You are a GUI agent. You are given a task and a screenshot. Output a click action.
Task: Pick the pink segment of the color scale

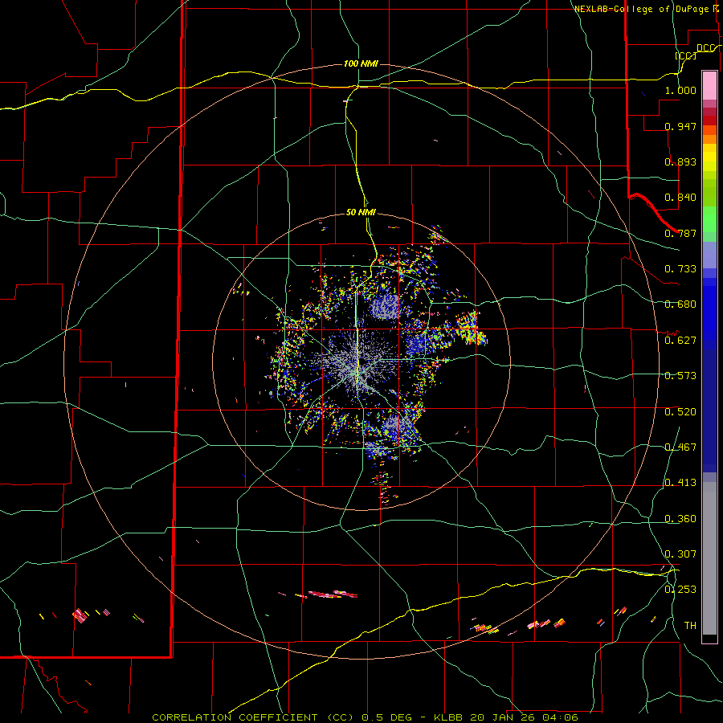pos(709,85)
